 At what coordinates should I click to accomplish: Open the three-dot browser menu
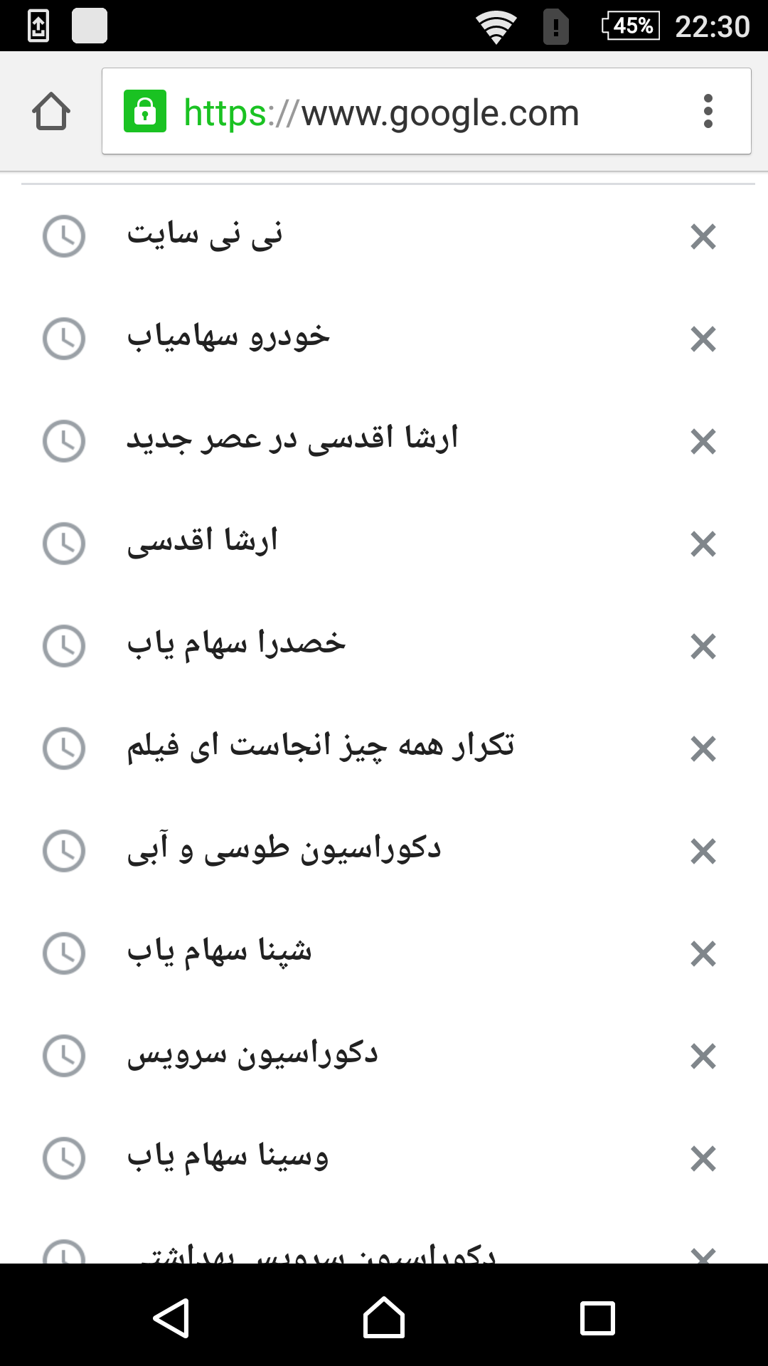[x=708, y=112]
